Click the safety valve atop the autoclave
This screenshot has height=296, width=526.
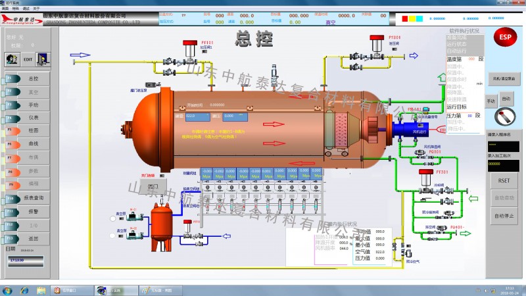(x=274, y=76)
